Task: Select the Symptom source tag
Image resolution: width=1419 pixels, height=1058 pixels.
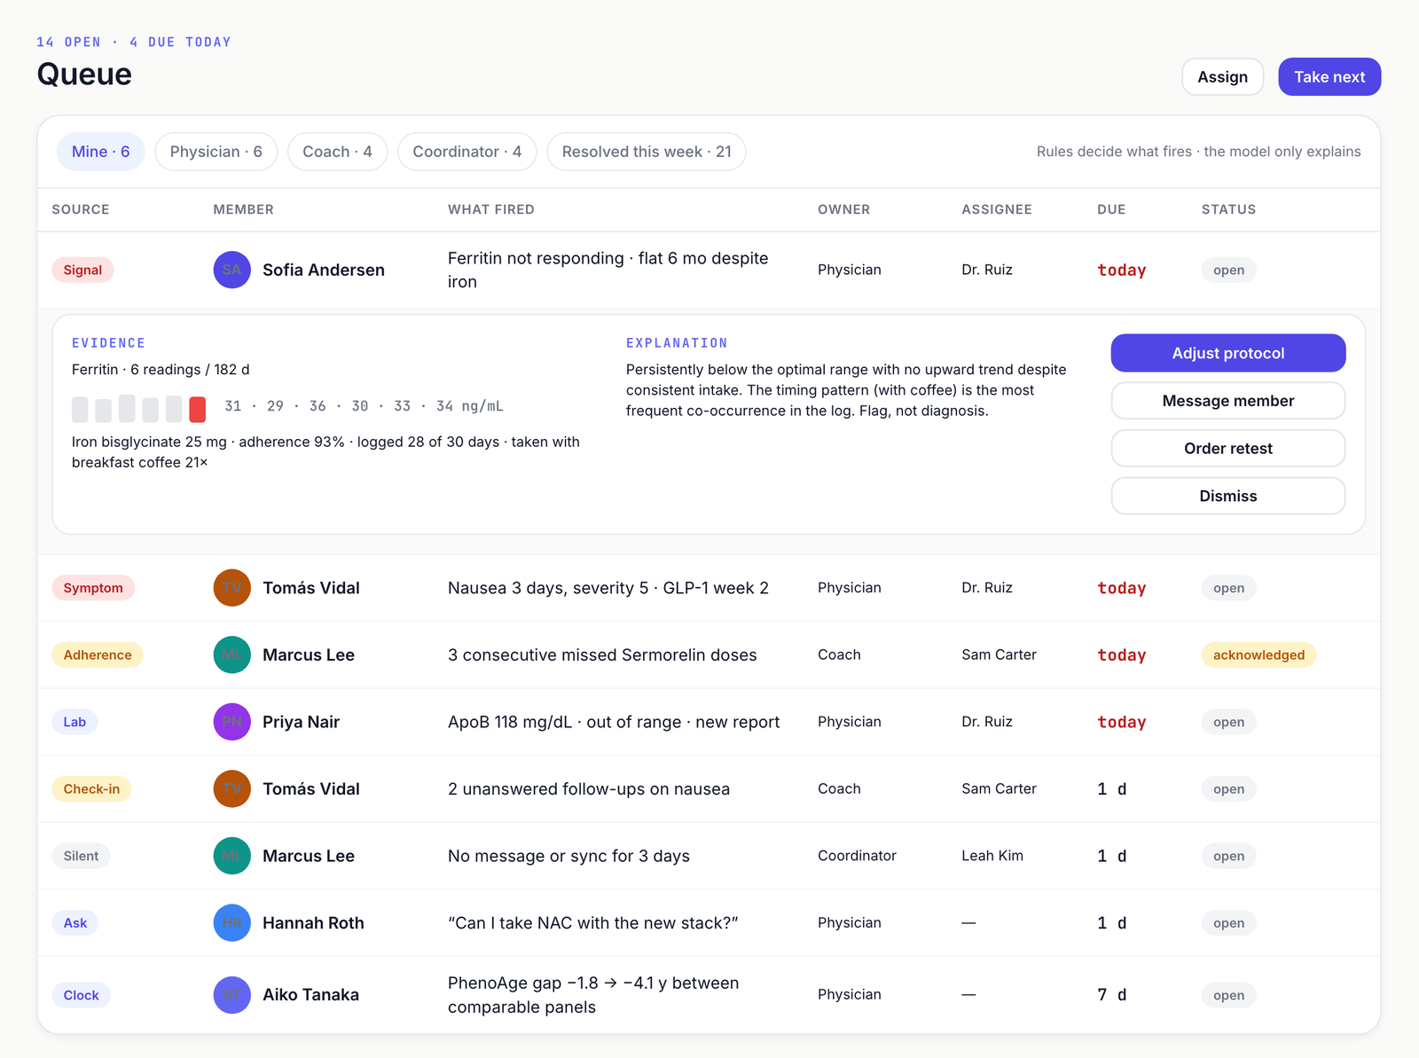Action: [x=93, y=588]
